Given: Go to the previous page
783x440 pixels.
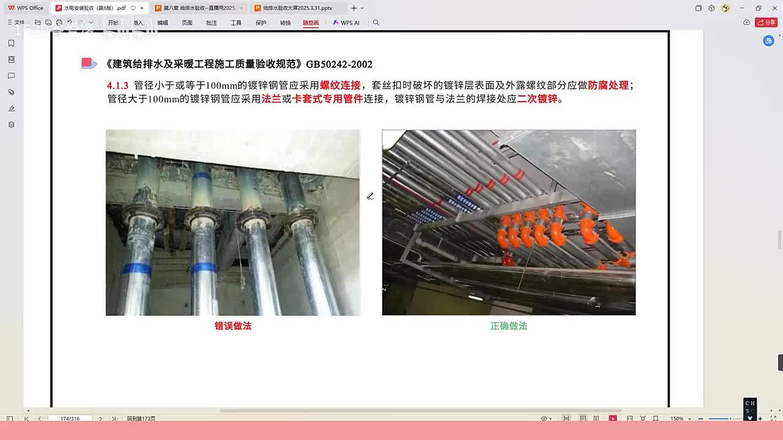Looking at the screenshot, I should [40, 419].
